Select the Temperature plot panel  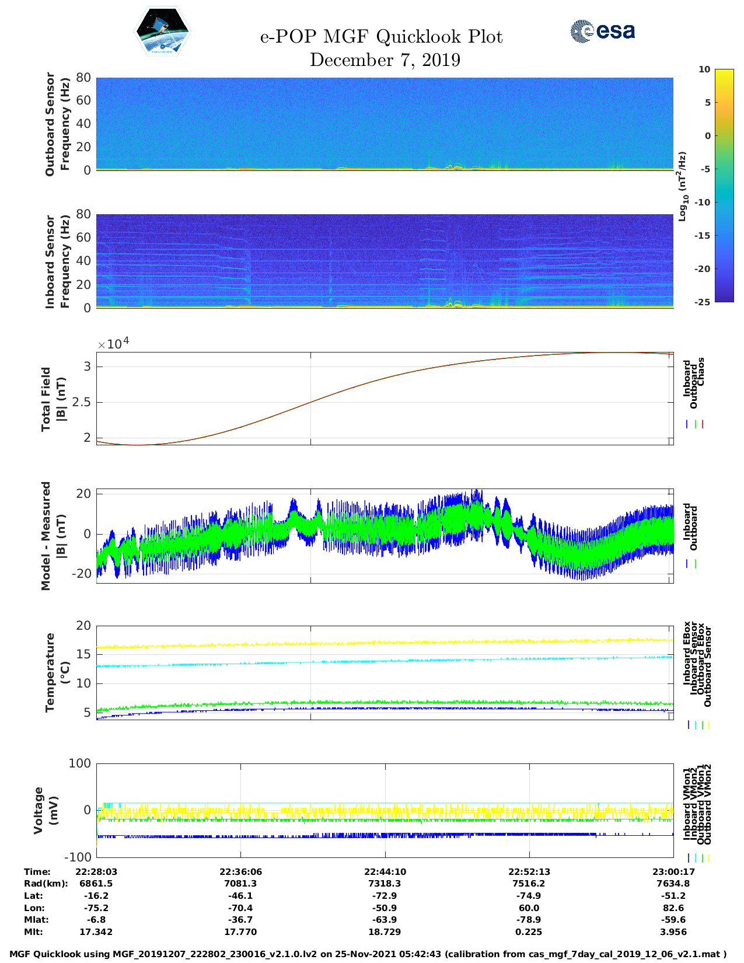385,672
